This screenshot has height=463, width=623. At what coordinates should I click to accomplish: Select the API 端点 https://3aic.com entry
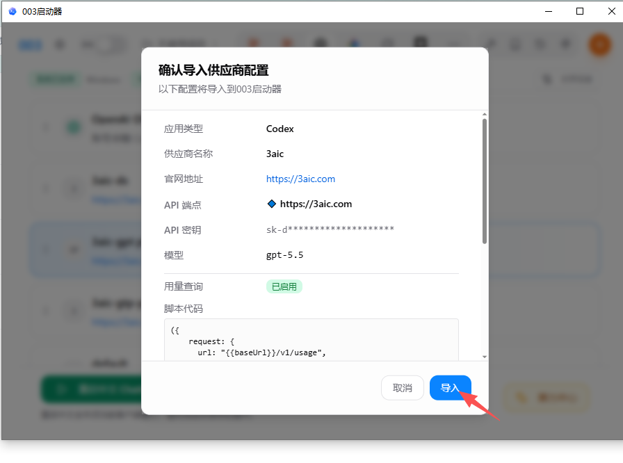(x=316, y=204)
